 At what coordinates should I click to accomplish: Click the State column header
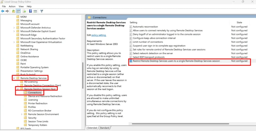click(x=239, y=22)
